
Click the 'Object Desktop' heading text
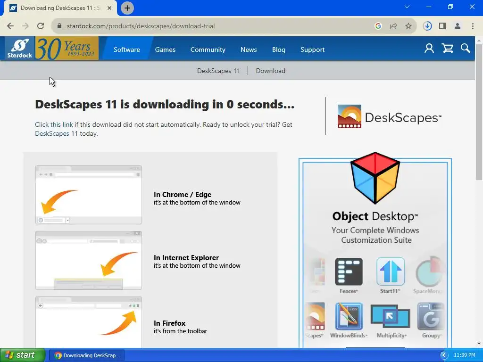(375, 216)
